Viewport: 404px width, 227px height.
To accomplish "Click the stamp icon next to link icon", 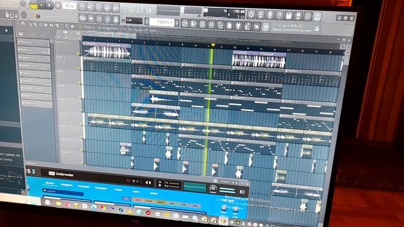I will 116,19.
